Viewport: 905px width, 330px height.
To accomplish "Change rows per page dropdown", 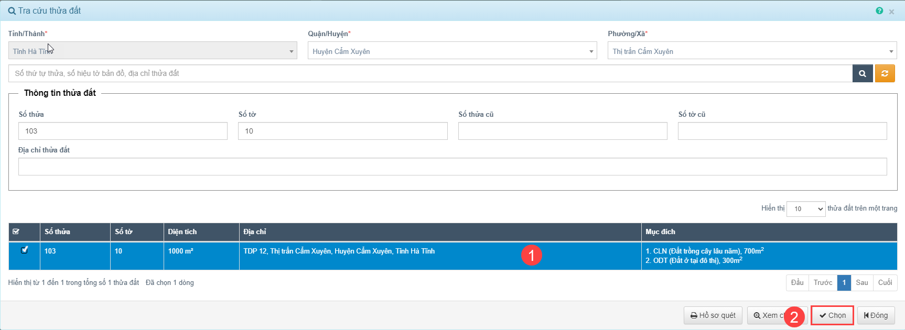I will 806,209.
